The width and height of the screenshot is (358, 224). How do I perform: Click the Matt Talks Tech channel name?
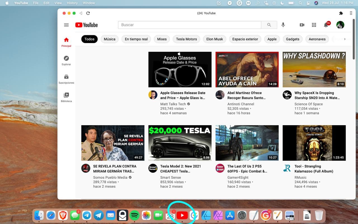[x=173, y=104]
